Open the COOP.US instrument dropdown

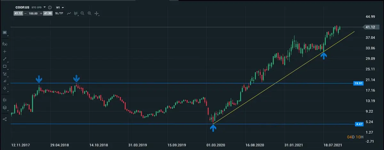coord(44,7)
